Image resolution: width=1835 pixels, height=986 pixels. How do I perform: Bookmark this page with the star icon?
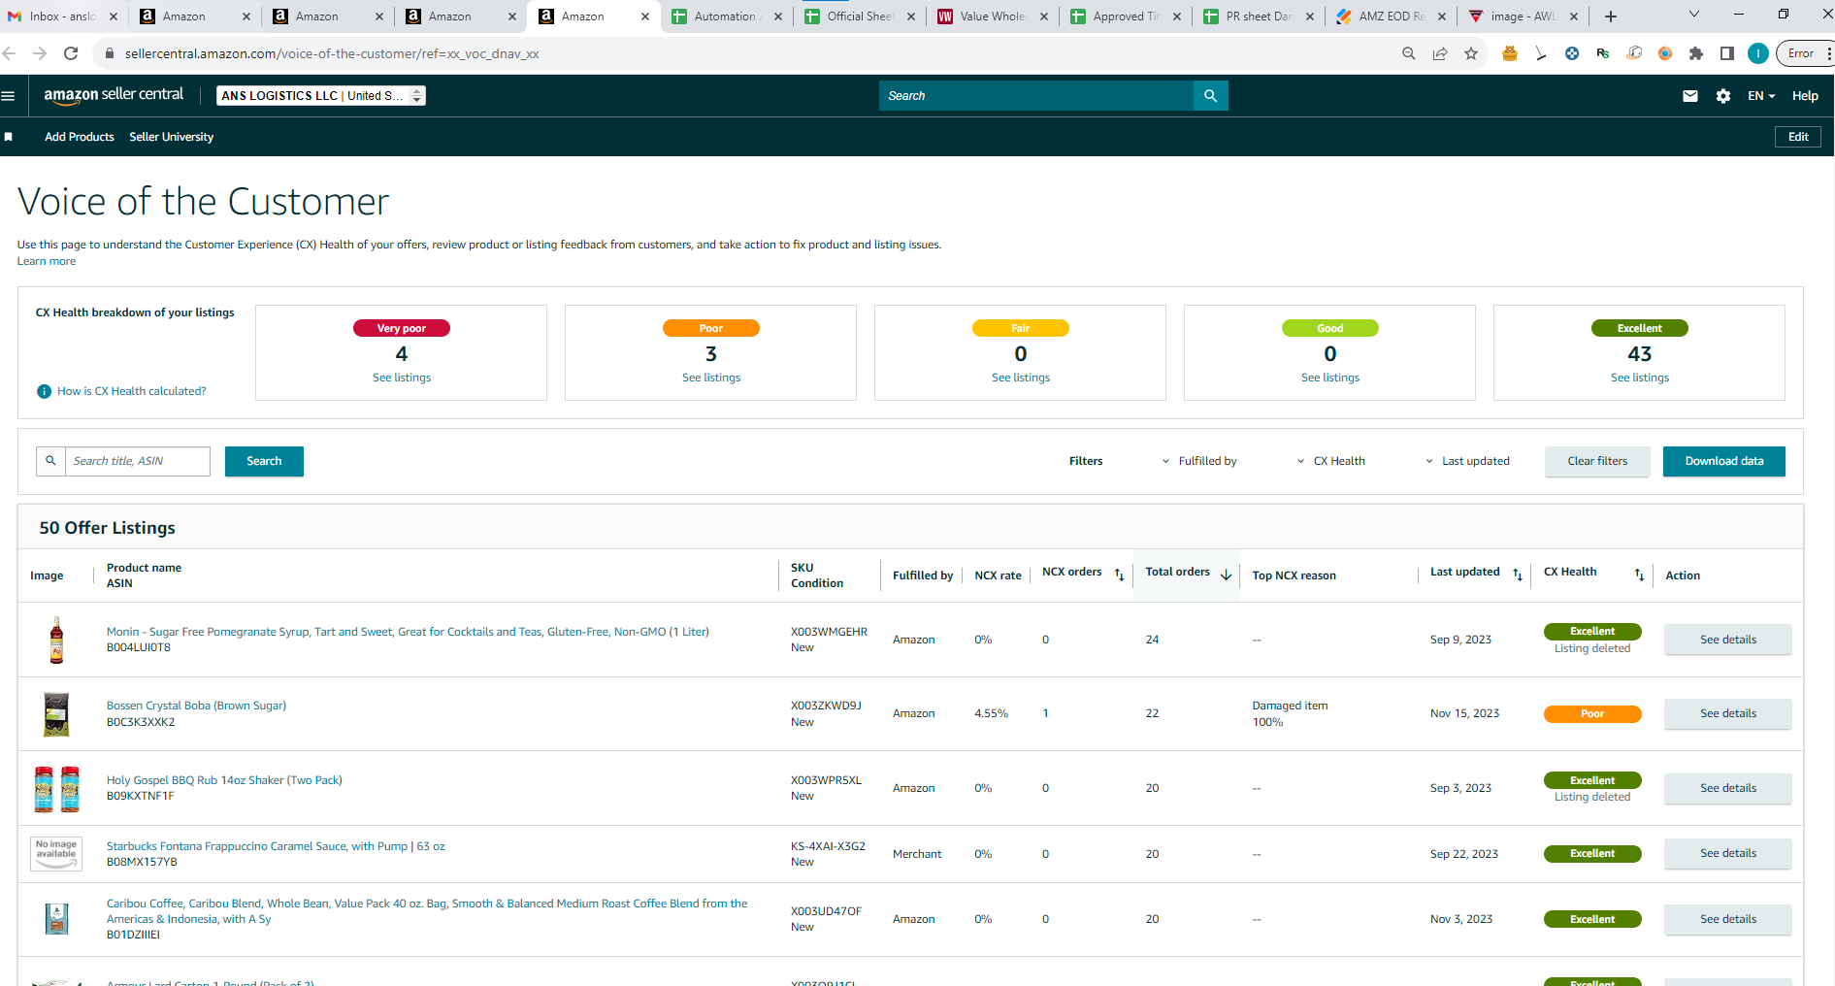pyautogui.click(x=1471, y=53)
